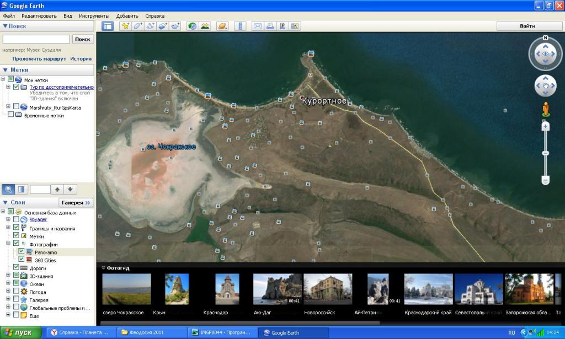565x339 pixels.
Task: Open historical imagery clock icon
Action: [x=192, y=26]
